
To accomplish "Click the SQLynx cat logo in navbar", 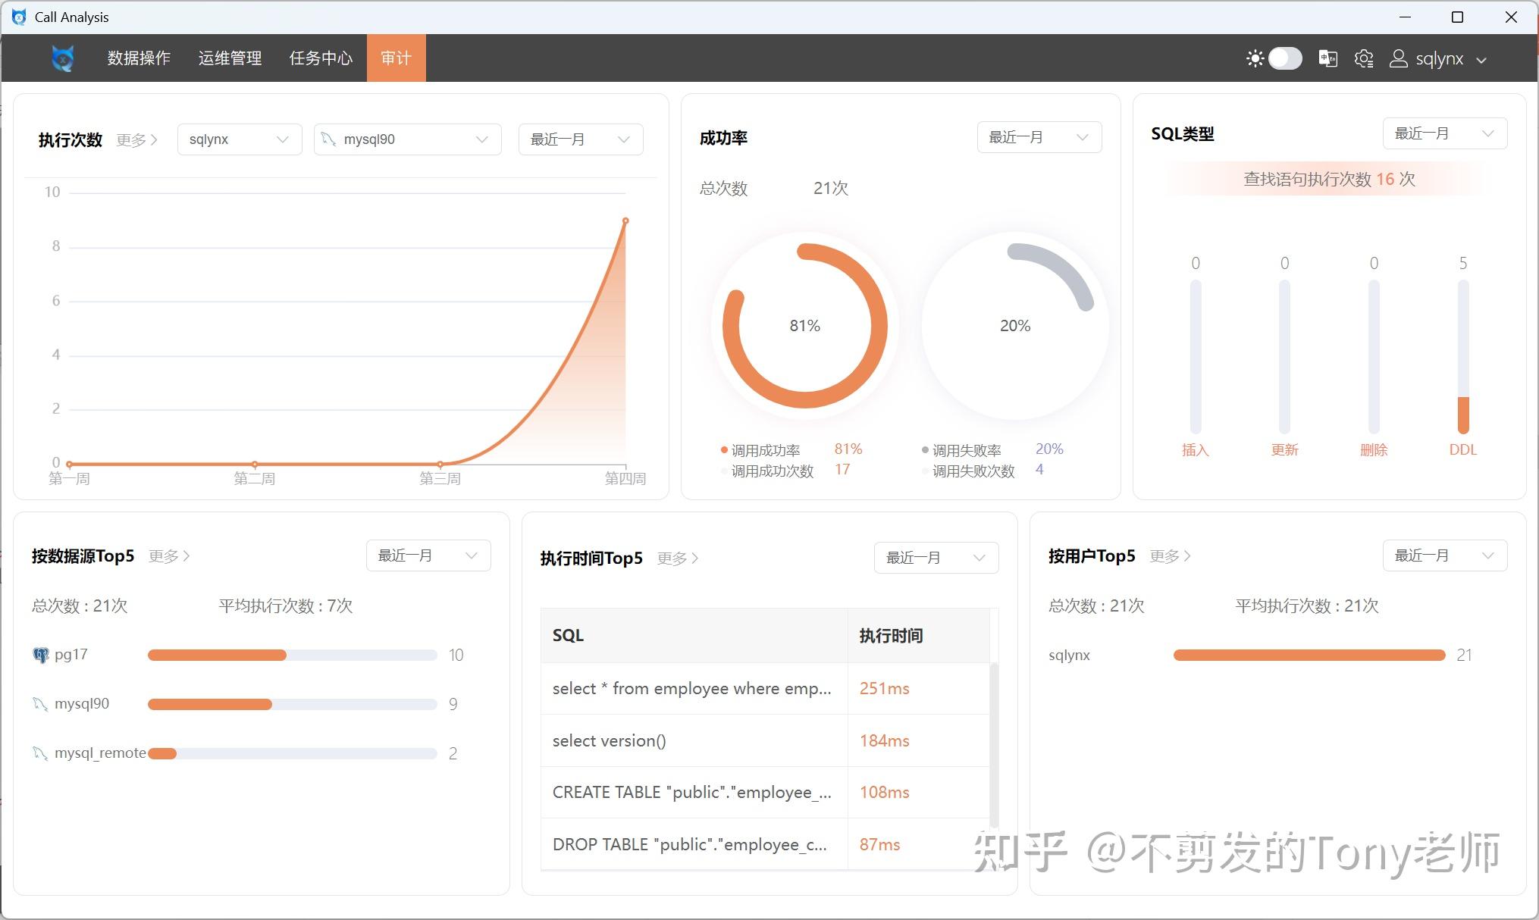I will tap(63, 58).
